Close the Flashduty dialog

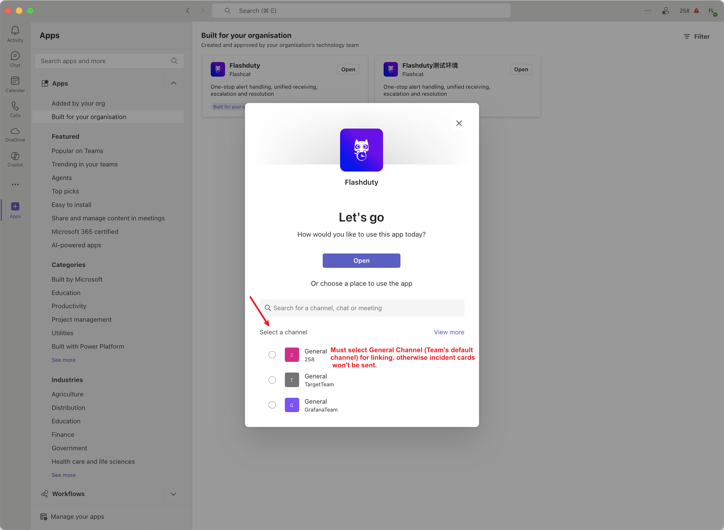[x=459, y=123]
